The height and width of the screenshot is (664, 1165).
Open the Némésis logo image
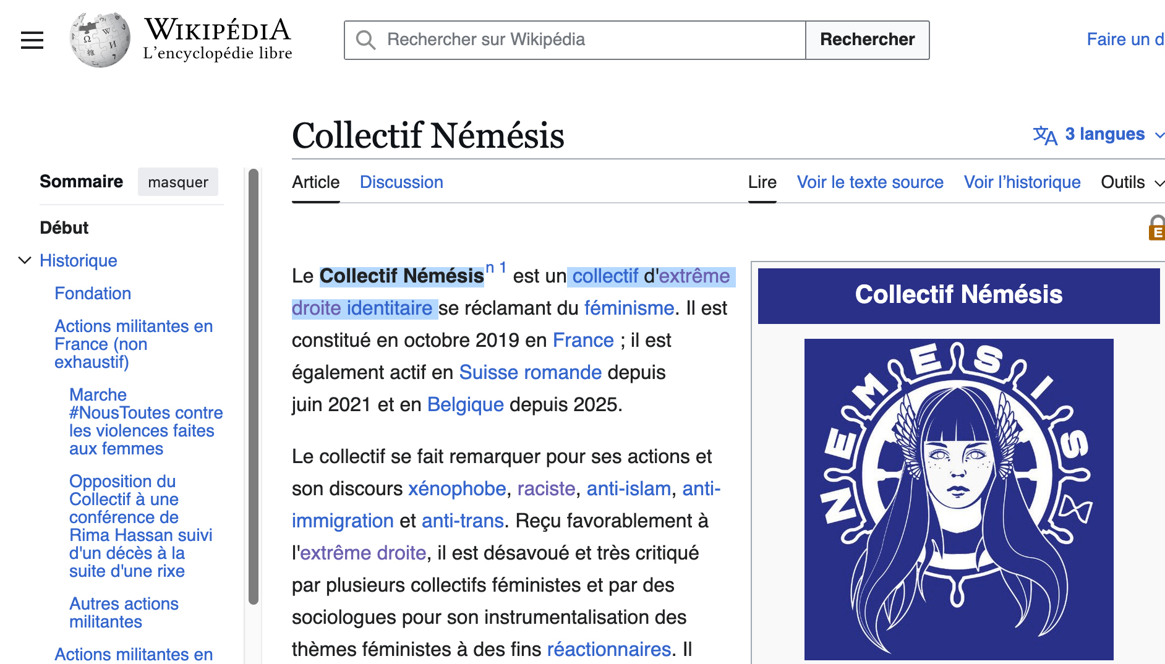point(958,499)
